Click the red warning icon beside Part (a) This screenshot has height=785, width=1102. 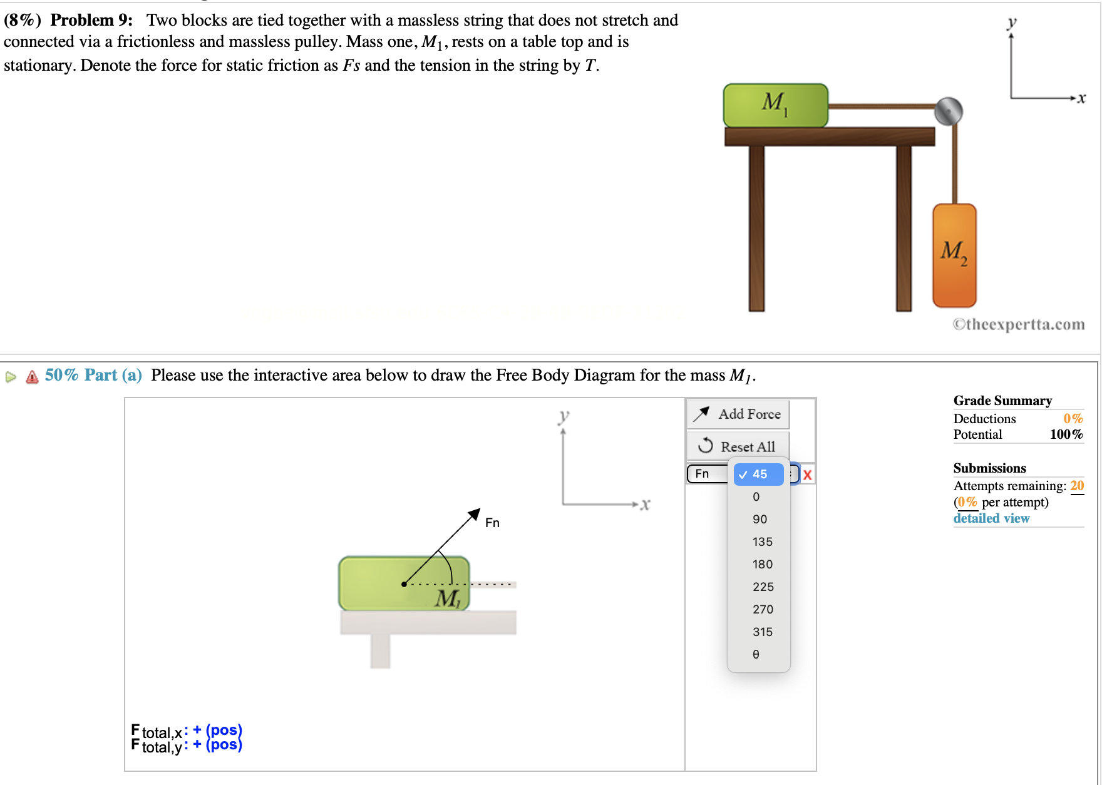32,376
